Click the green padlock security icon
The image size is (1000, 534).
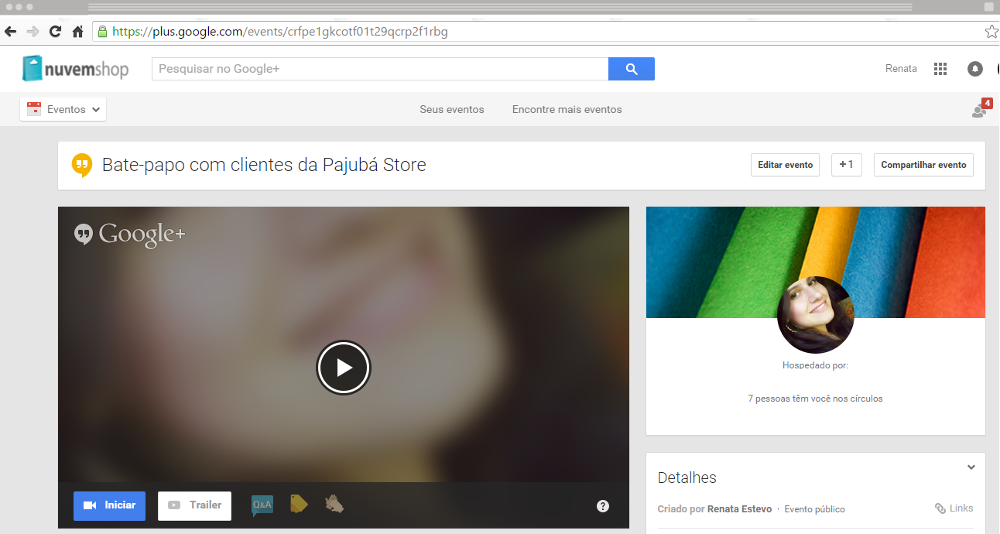[x=102, y=32]
